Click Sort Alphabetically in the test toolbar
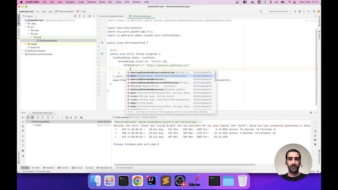Screen dimensions: 338x190 pyautogui.click(x=38, y=117)
